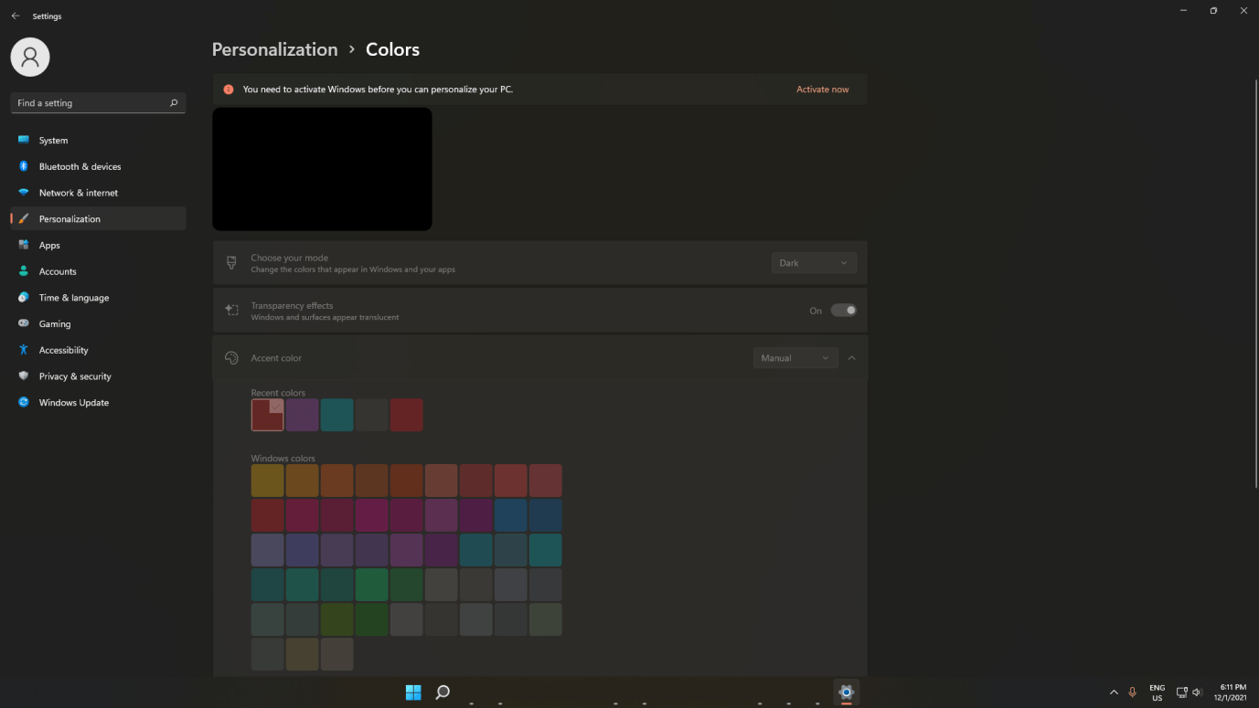Choose the tan swatch in the last row
This screenshot has width=1259, height=708.
tap(302, 654)
